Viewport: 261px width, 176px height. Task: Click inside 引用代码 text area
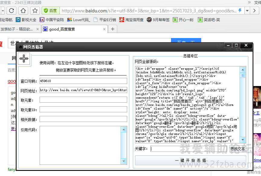pyautogui.click(x=80, y=146)
